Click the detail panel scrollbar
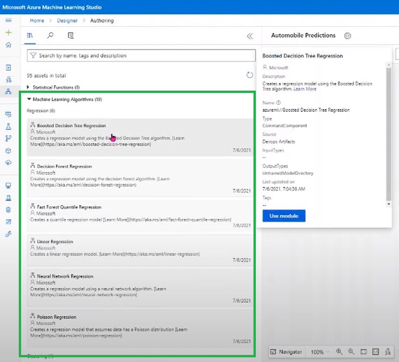The height and width of the screenshot is (362, 399). pyautogui.click(x=389, y=134)
